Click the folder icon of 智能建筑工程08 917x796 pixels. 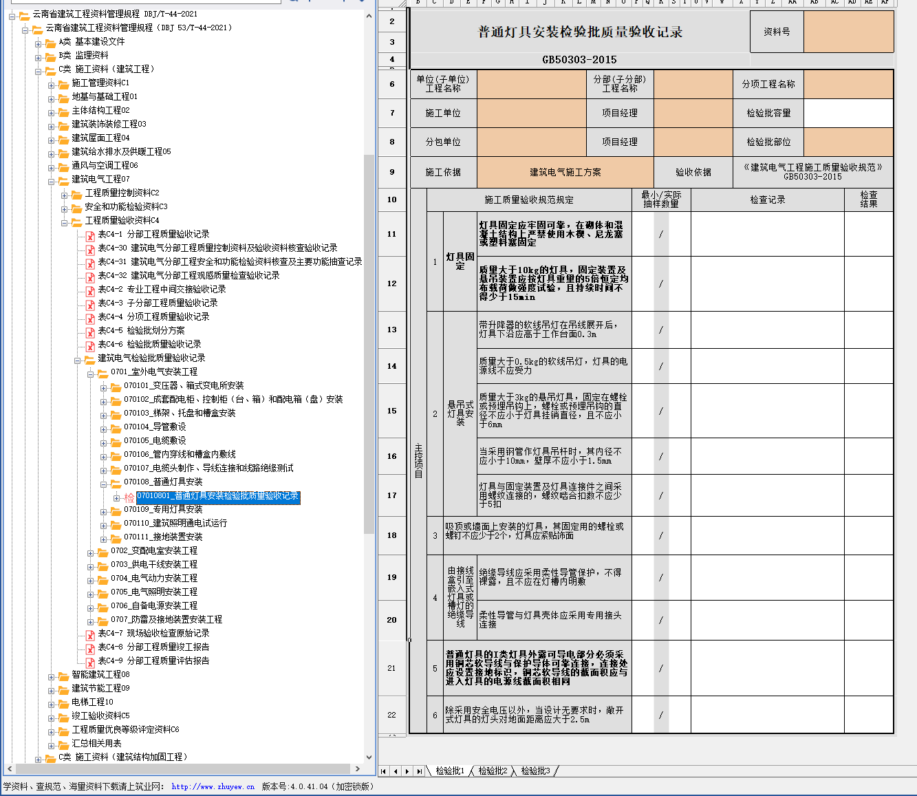pos(63,676)
